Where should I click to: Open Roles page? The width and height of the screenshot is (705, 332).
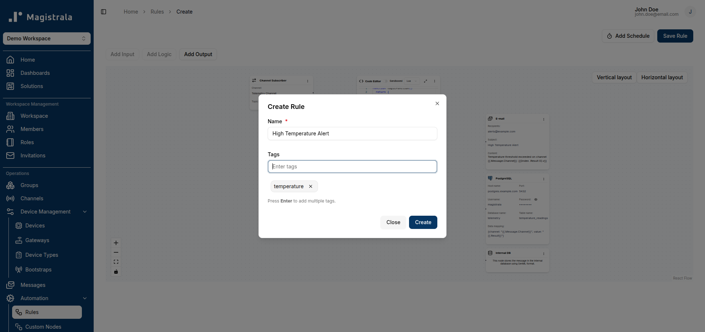point(47,142)
